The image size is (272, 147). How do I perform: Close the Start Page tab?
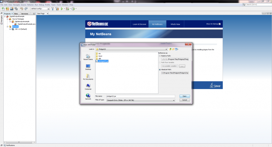tap(48, 14)
